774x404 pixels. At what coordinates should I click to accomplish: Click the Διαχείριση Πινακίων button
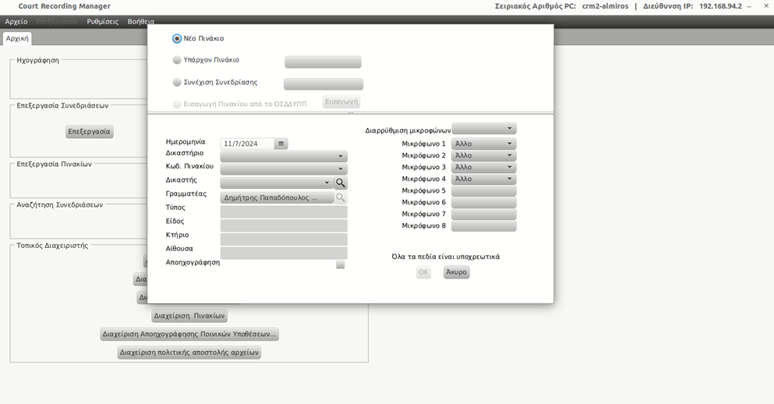click(x=189, y=316)
